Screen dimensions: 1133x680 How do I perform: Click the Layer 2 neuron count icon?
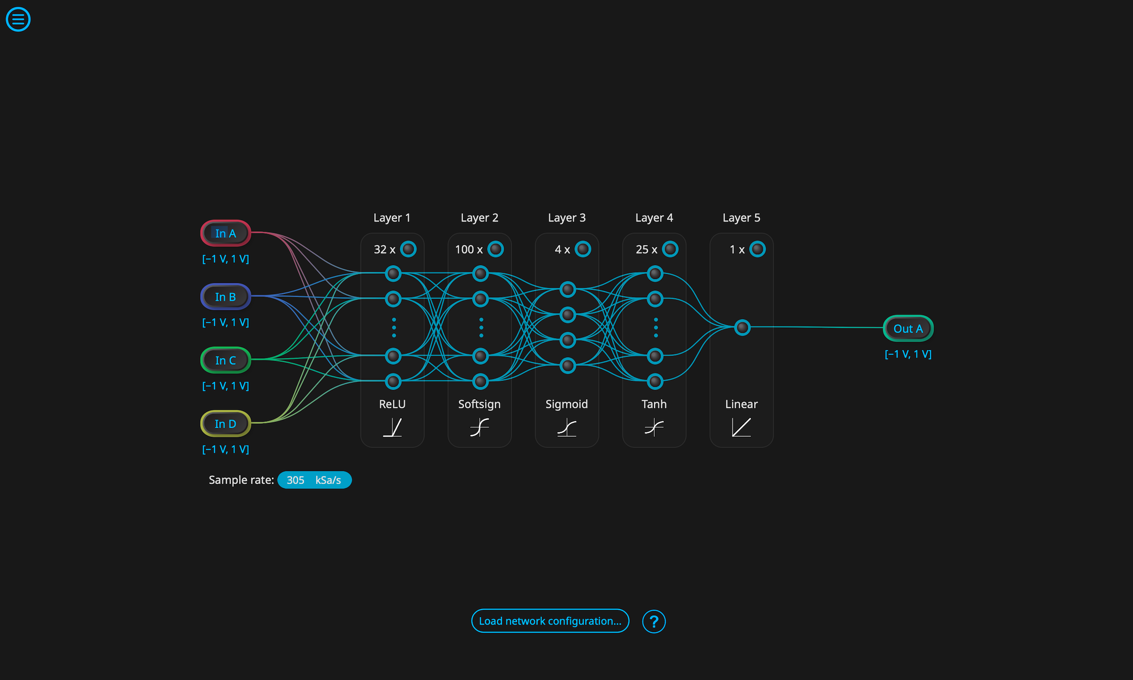click(496, 249)
